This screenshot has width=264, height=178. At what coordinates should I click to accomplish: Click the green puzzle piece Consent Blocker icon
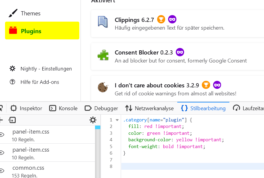tap(103, 55)
